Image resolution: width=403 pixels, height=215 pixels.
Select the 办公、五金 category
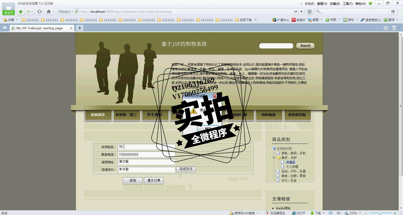click(x=289, y=180)
